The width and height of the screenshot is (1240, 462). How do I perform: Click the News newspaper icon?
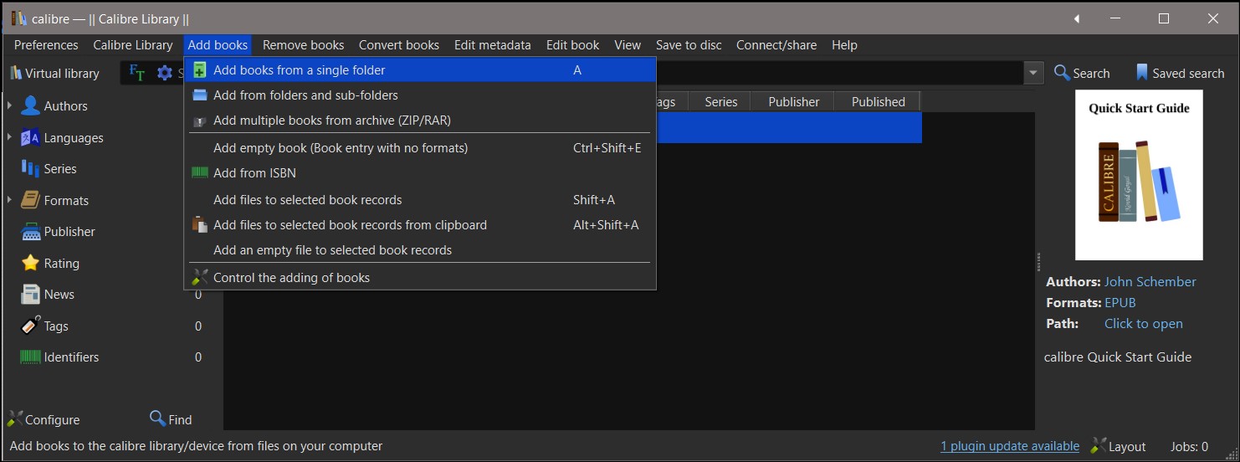coord(30,295)
